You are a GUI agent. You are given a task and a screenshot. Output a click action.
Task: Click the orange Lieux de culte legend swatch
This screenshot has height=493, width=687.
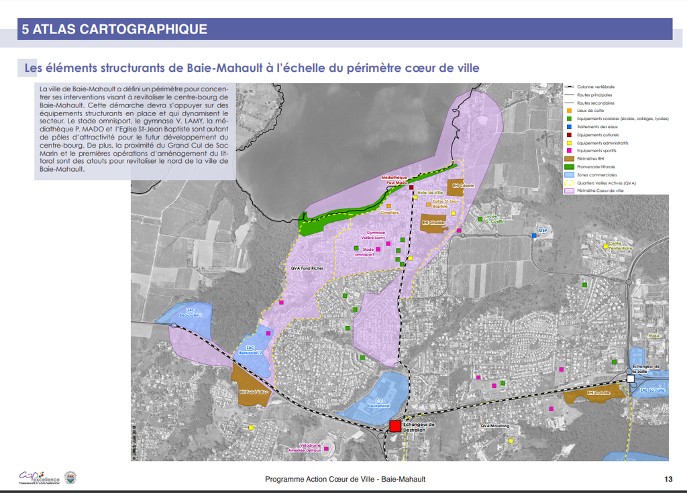point(569,111)
